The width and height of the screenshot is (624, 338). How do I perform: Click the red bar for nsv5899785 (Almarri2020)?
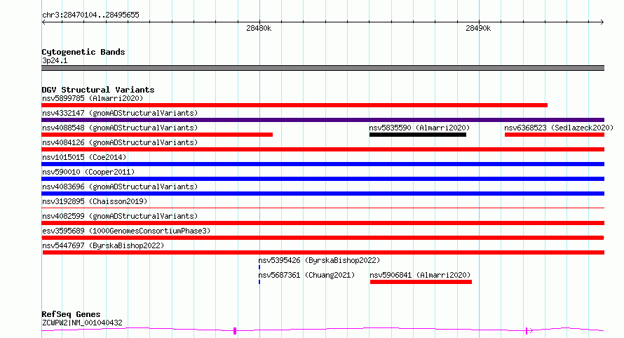[x=294, y=105]
